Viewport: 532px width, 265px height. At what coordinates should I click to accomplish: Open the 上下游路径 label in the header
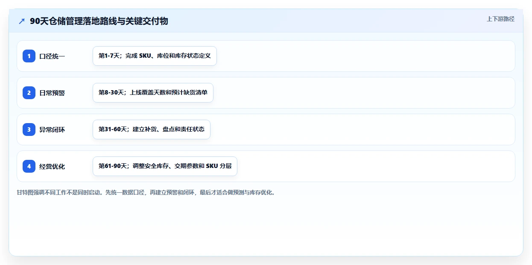coord(500,19)
